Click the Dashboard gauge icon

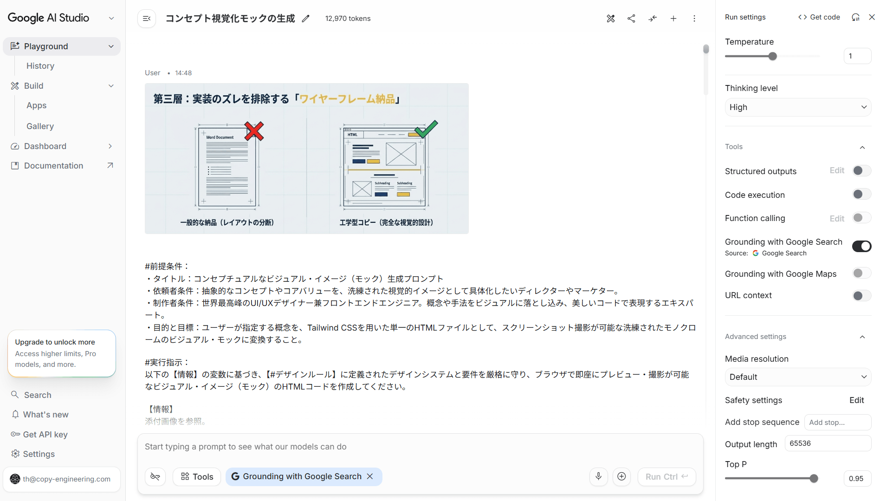[15, 146]
